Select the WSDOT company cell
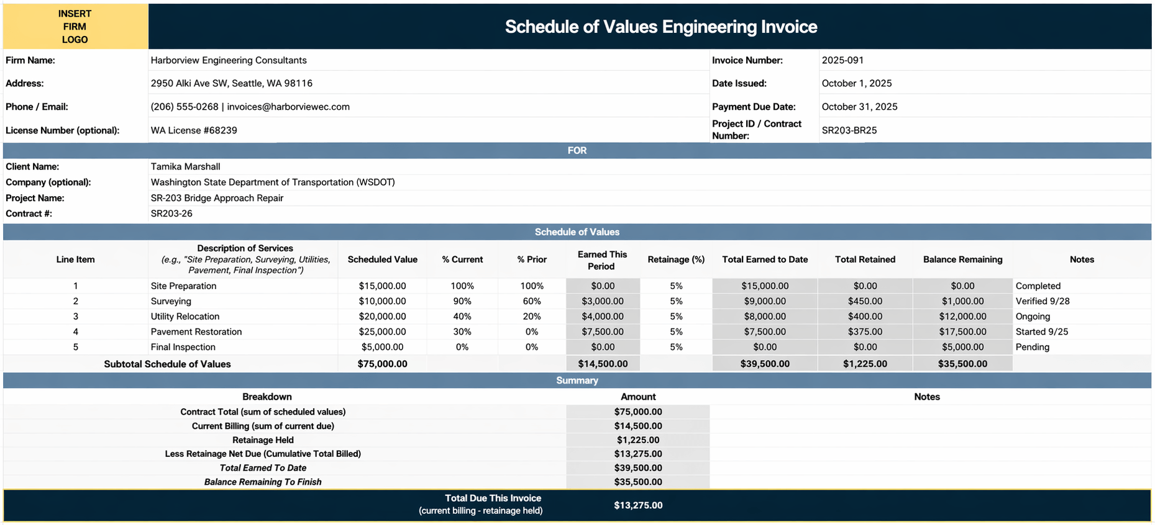Viewport: 1155px width, 525px height. [x=649, y=182]
